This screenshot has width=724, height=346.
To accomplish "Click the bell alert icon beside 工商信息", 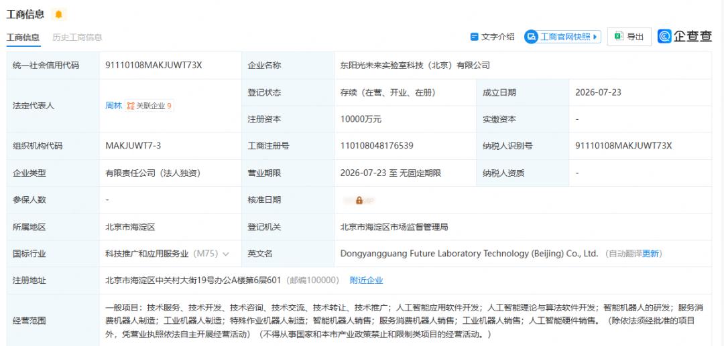I will coord(58,14).
